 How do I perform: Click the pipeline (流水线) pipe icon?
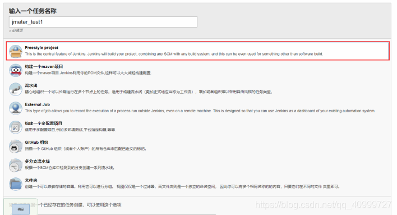(x=16, y=89)
